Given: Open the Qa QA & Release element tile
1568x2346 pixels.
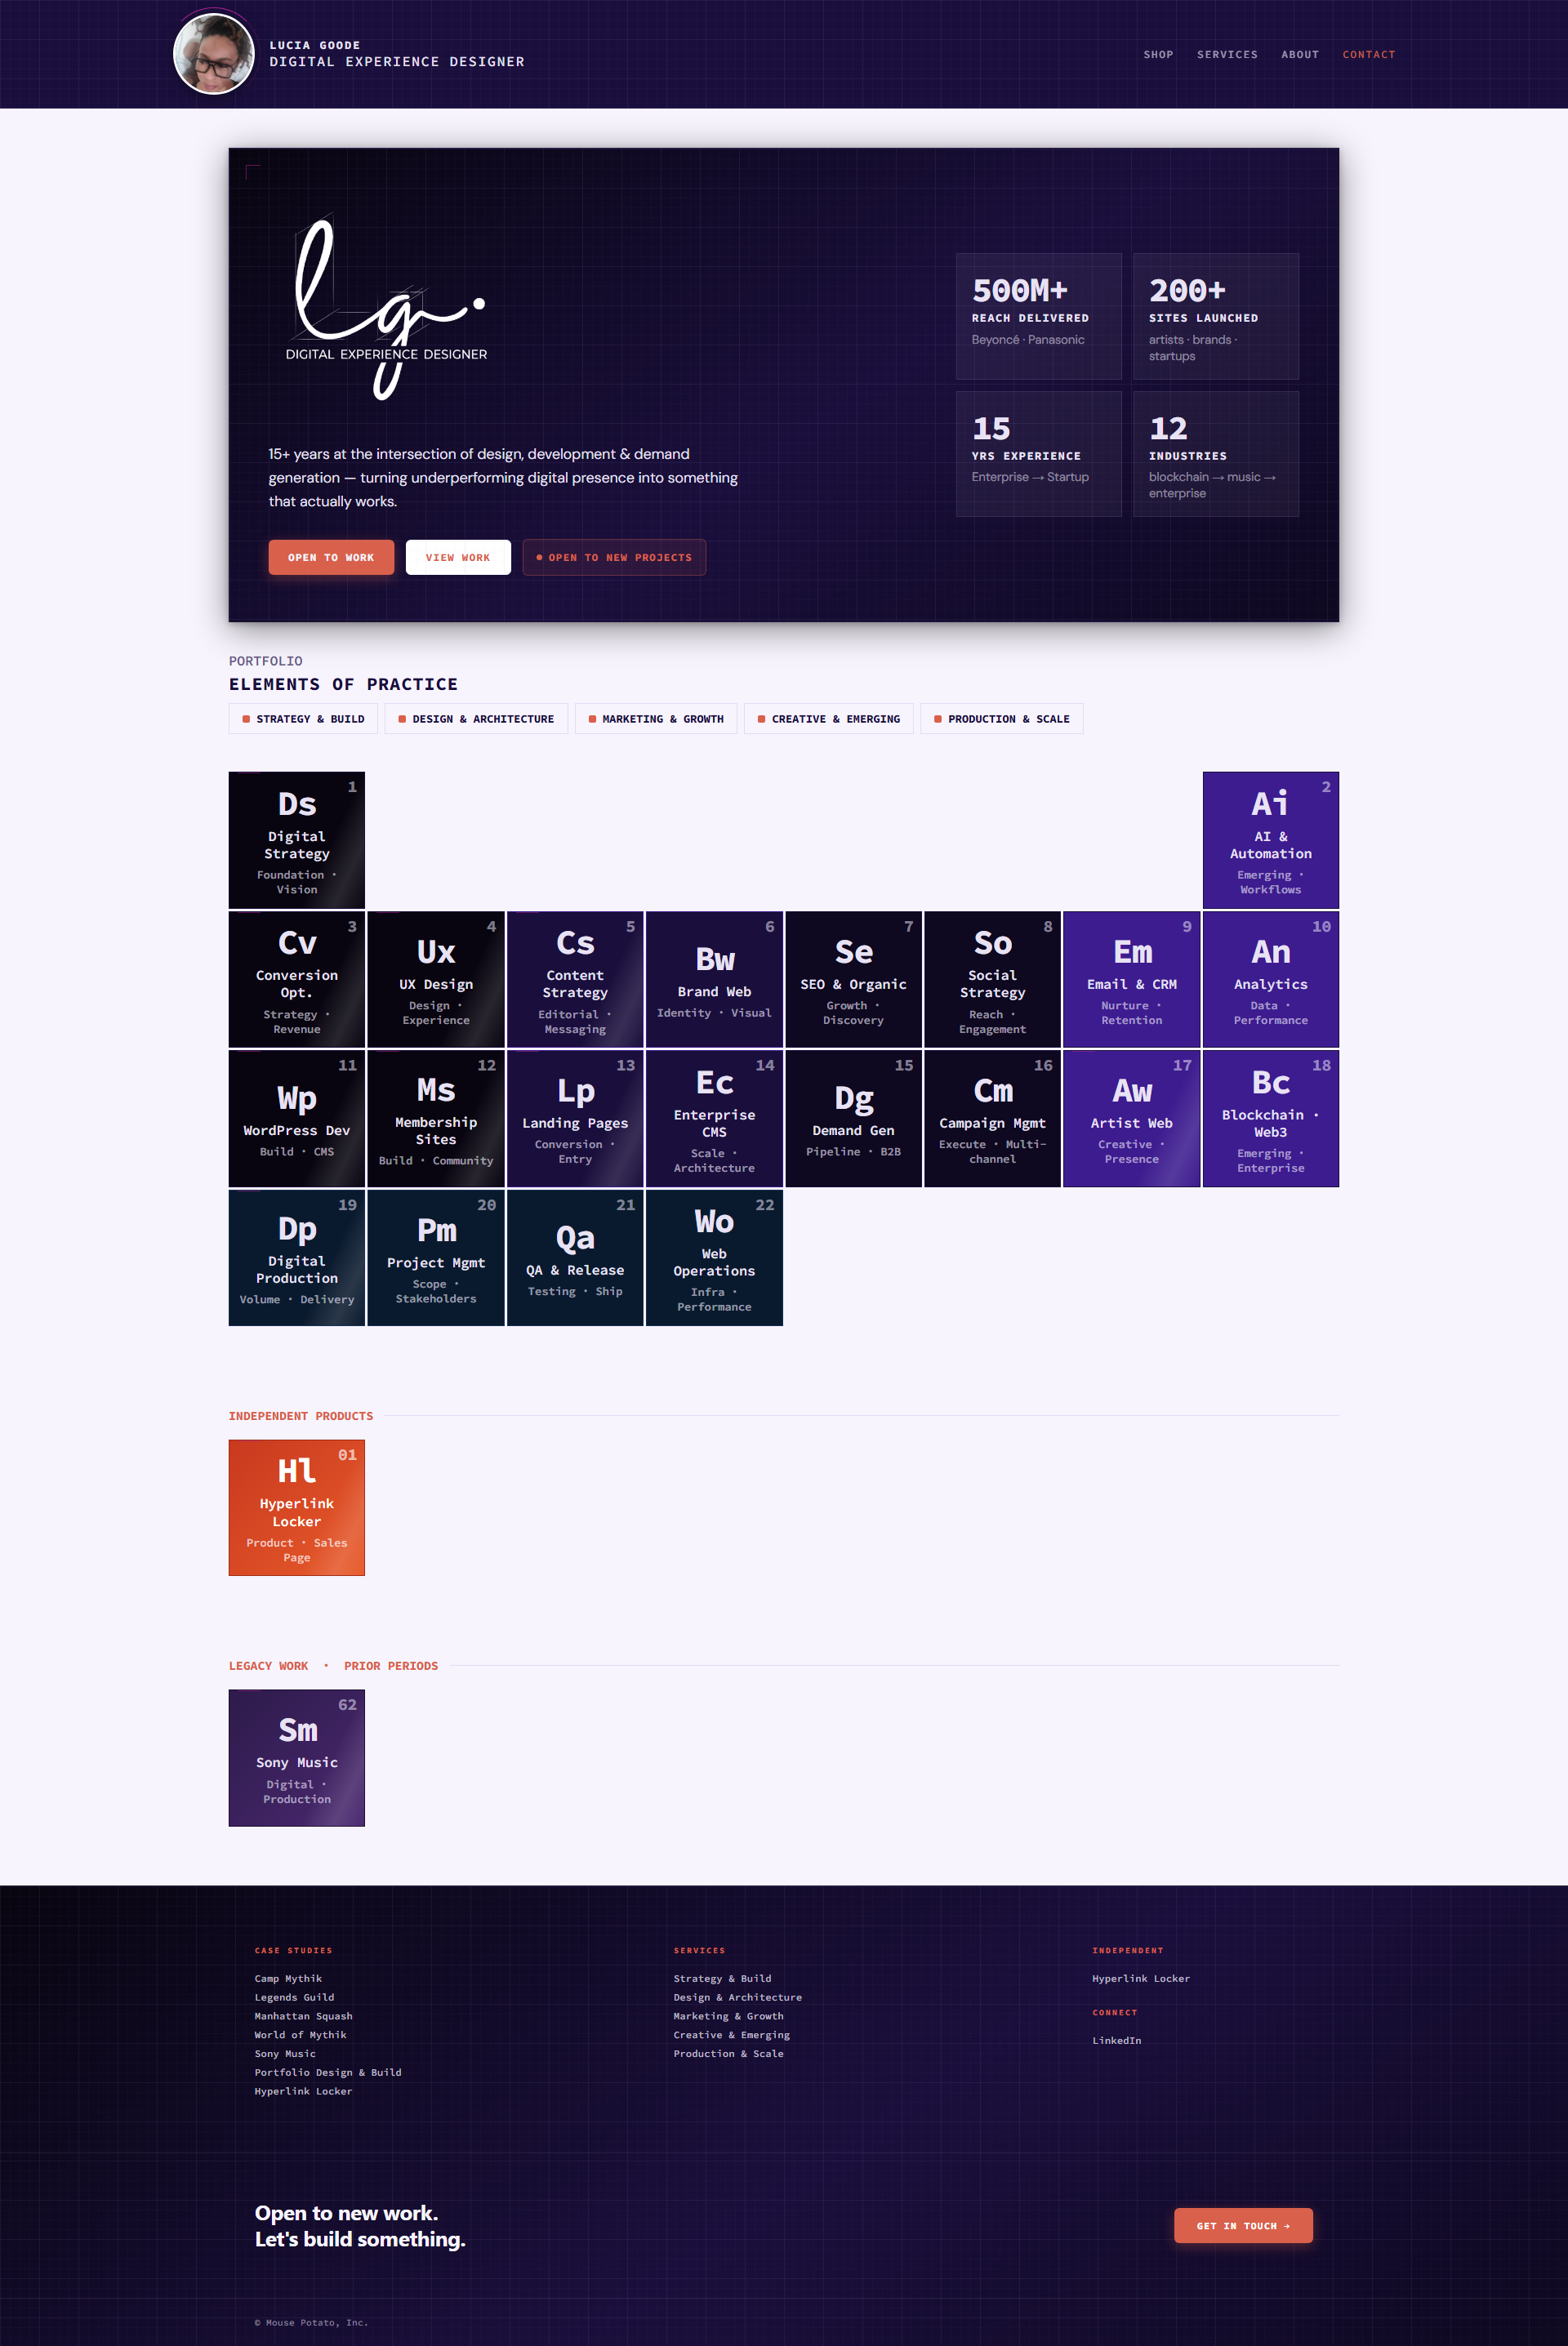Looking at the screenshot, I should (575, 1258).
